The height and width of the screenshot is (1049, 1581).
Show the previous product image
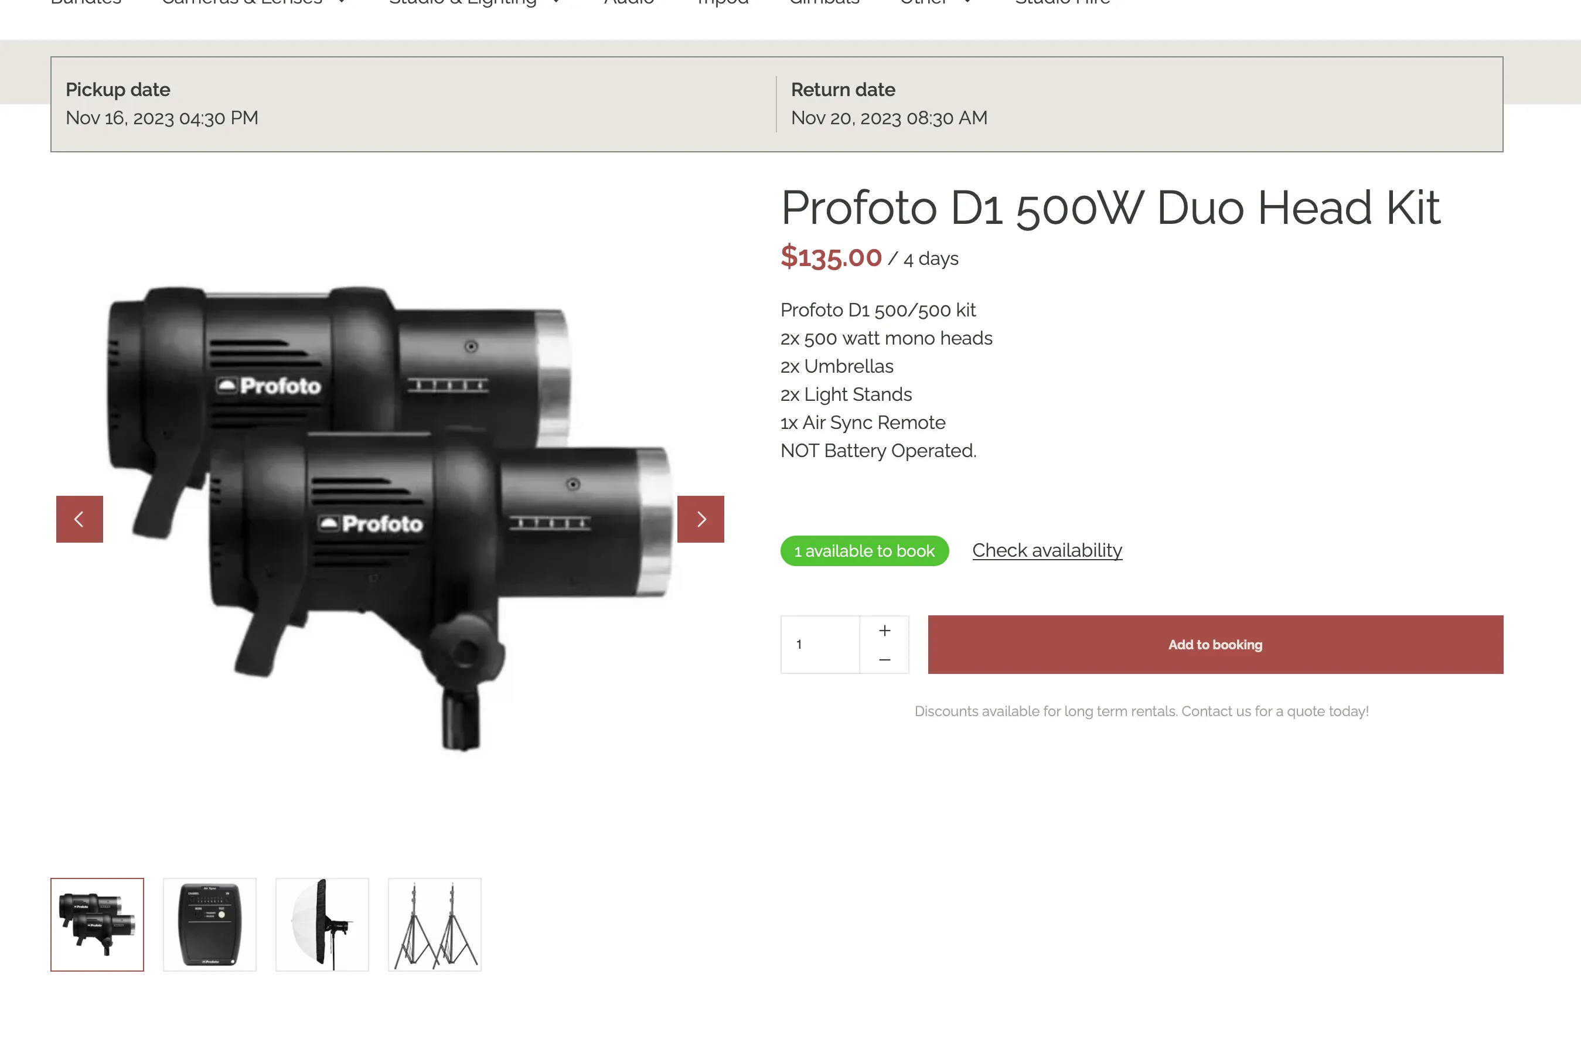point(80,519)
